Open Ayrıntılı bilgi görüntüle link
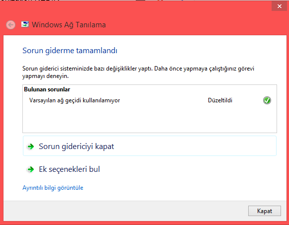Screen dimensions: 289x225 click(x=53, y=188)
